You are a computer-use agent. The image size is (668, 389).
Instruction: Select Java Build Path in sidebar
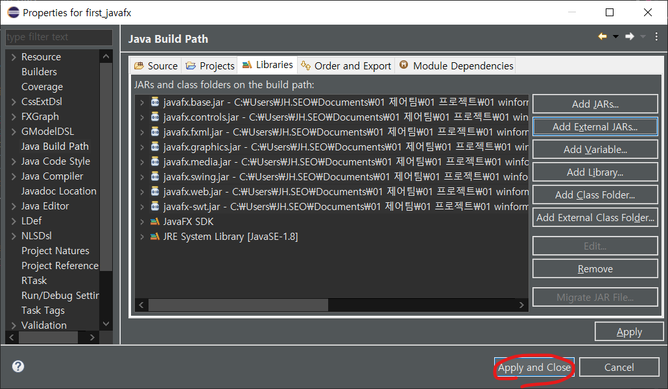click(x=55, y=146)
